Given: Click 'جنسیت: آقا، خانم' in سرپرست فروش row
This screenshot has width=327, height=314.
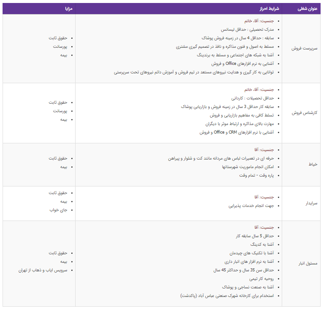Looking at the screenshot, I should tap(259, 21).
